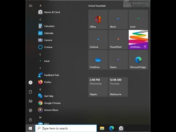Open the user account menu

pyautogui.click(x=30, y=82)
